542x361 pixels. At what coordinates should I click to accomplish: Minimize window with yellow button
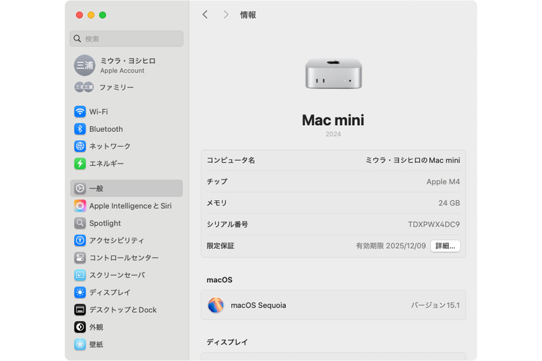(x=91, y=15)
